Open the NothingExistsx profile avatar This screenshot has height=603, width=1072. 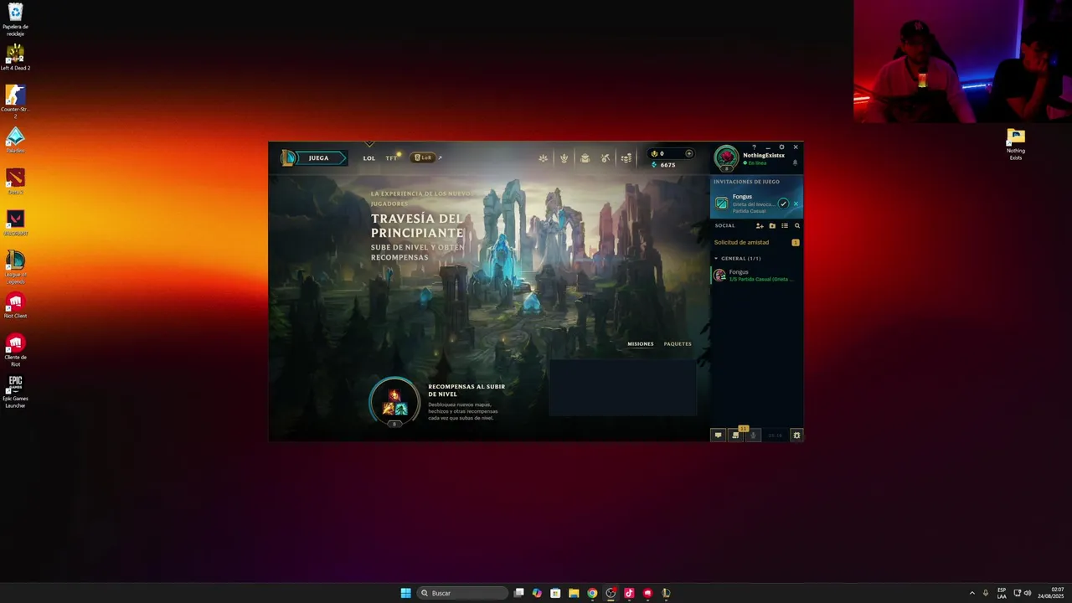point(726,157)
